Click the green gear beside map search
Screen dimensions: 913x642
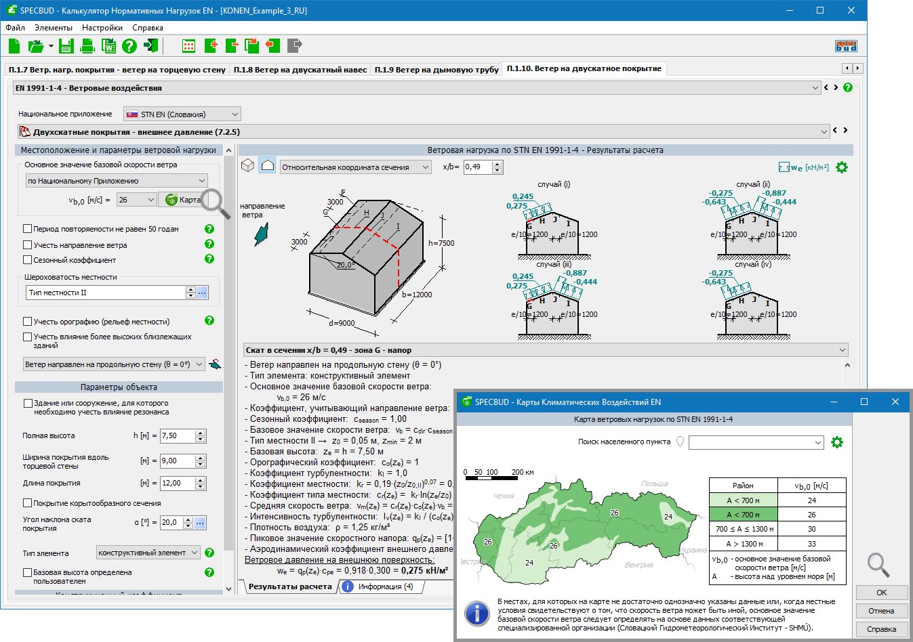tap(837, 442)
